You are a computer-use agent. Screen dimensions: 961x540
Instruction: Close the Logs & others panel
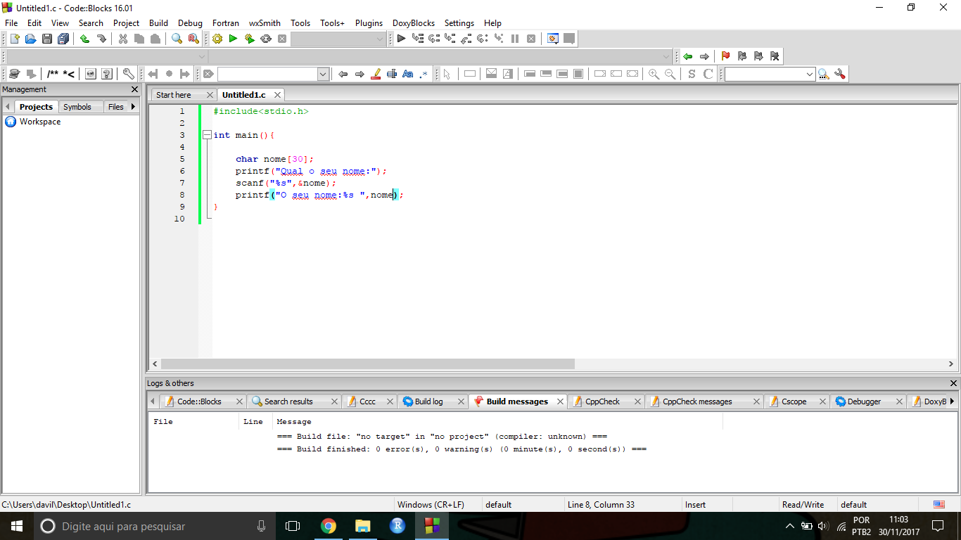[954, 383]
